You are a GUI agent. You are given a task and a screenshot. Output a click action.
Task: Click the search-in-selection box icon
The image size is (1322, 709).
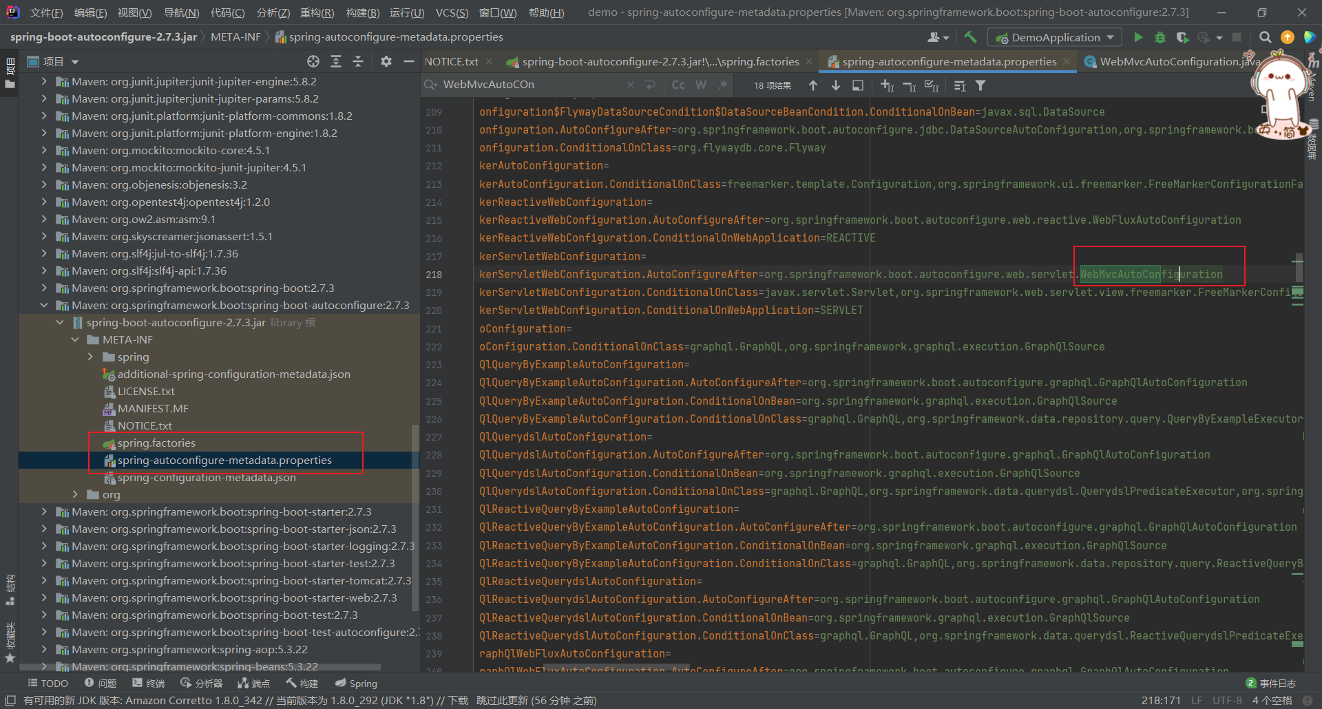858,85
